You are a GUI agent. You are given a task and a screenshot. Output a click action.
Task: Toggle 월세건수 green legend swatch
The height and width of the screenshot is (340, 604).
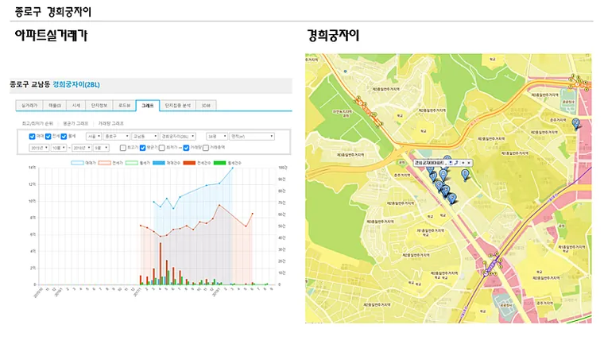(219, 163)
